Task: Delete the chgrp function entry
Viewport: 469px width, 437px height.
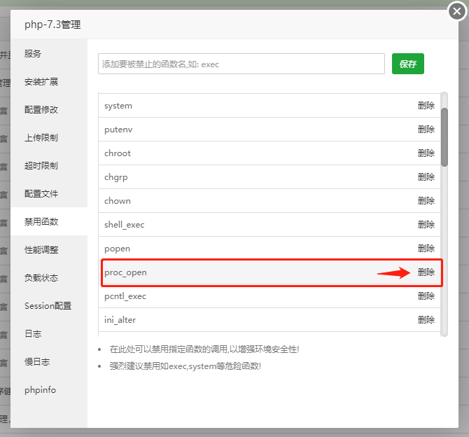Action: 426,177
